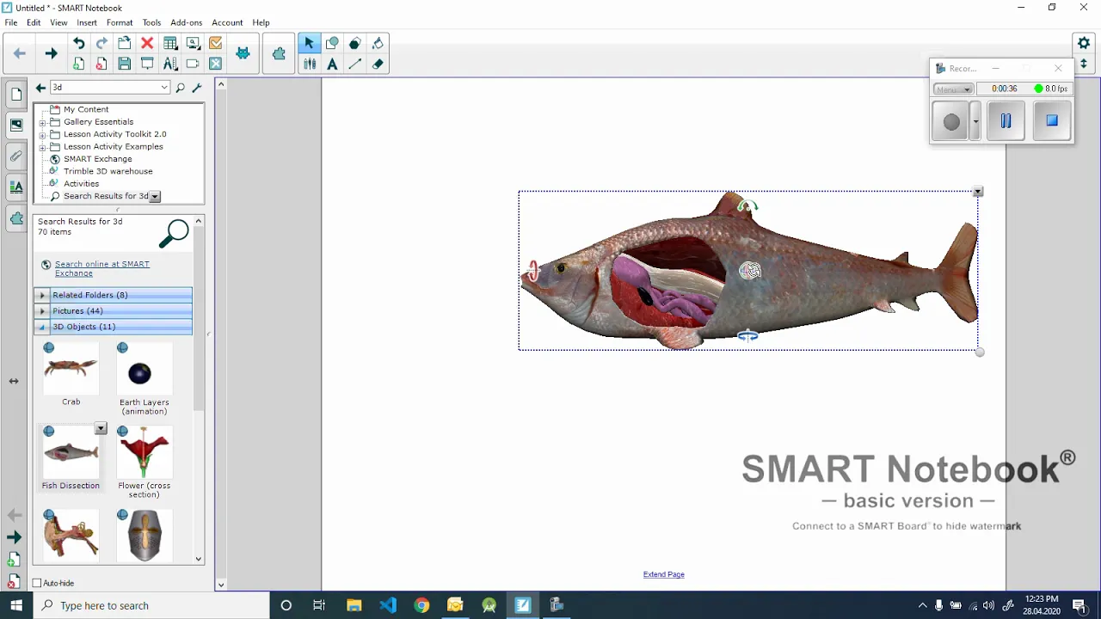Select the Shapes tool
Viewport: 1101px width, 619px height.
point(332,43)
